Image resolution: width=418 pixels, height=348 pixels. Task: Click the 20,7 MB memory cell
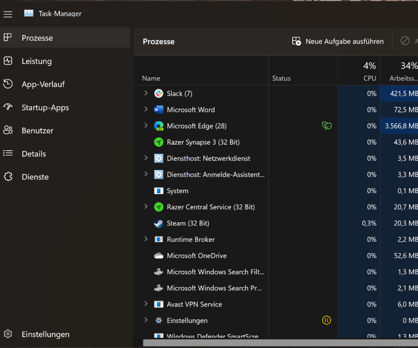tap(399, 207)
